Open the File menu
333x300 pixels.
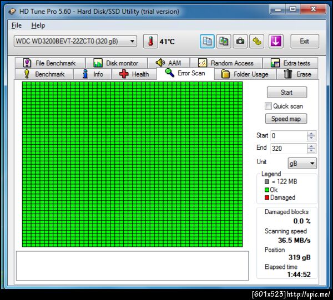(x=16, y=26)
